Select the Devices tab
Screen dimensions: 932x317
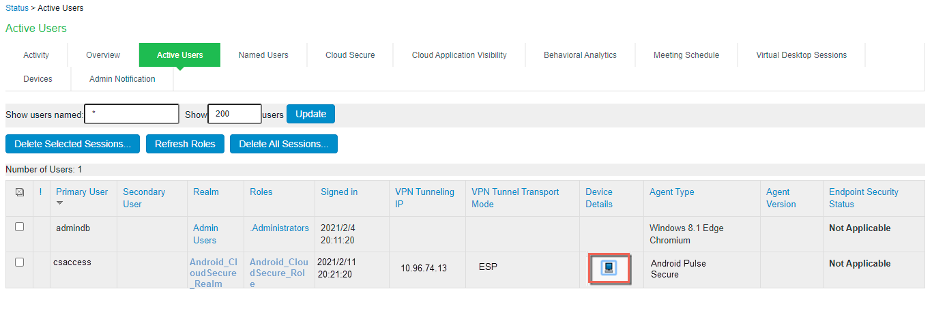coord(38,79)
